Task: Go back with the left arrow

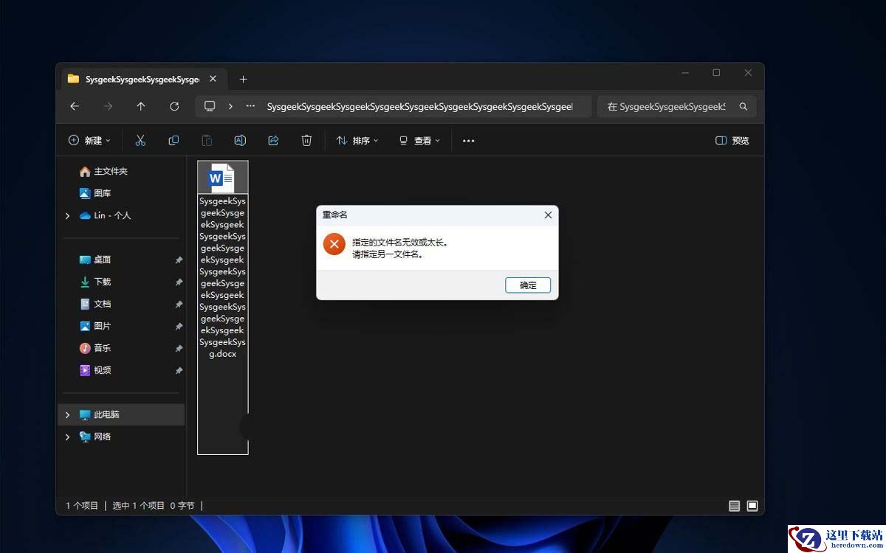Action: click(x=75, y=106)
